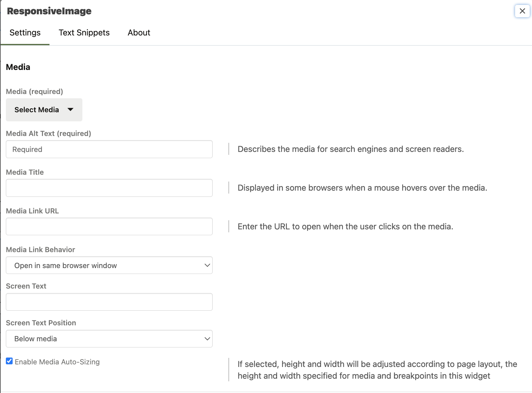Open the About tab
The width and height of the screenshot is (532, 393).
coord(139,33)
